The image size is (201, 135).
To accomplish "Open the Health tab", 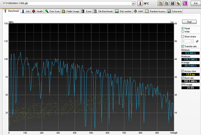I will click(37, 11).
